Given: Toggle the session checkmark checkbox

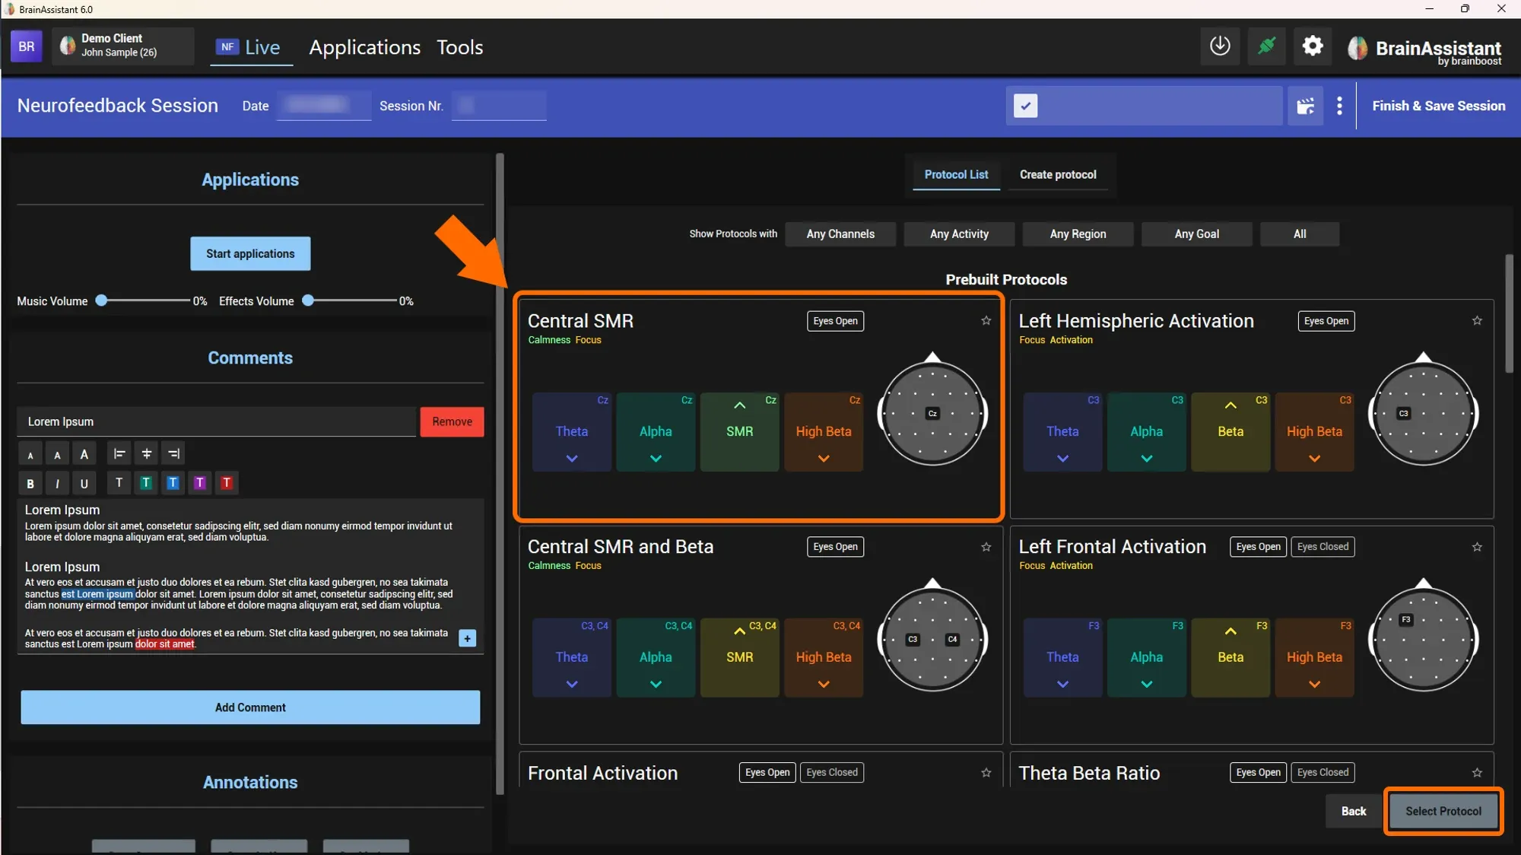Looking at the screenshot, I should pos(1025,106).
